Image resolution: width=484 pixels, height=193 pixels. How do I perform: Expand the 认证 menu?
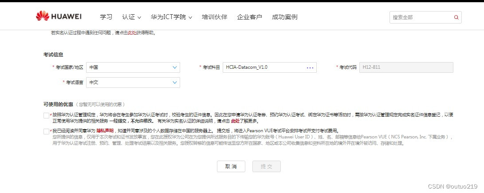pyautogui.click(x=131, y=17)
